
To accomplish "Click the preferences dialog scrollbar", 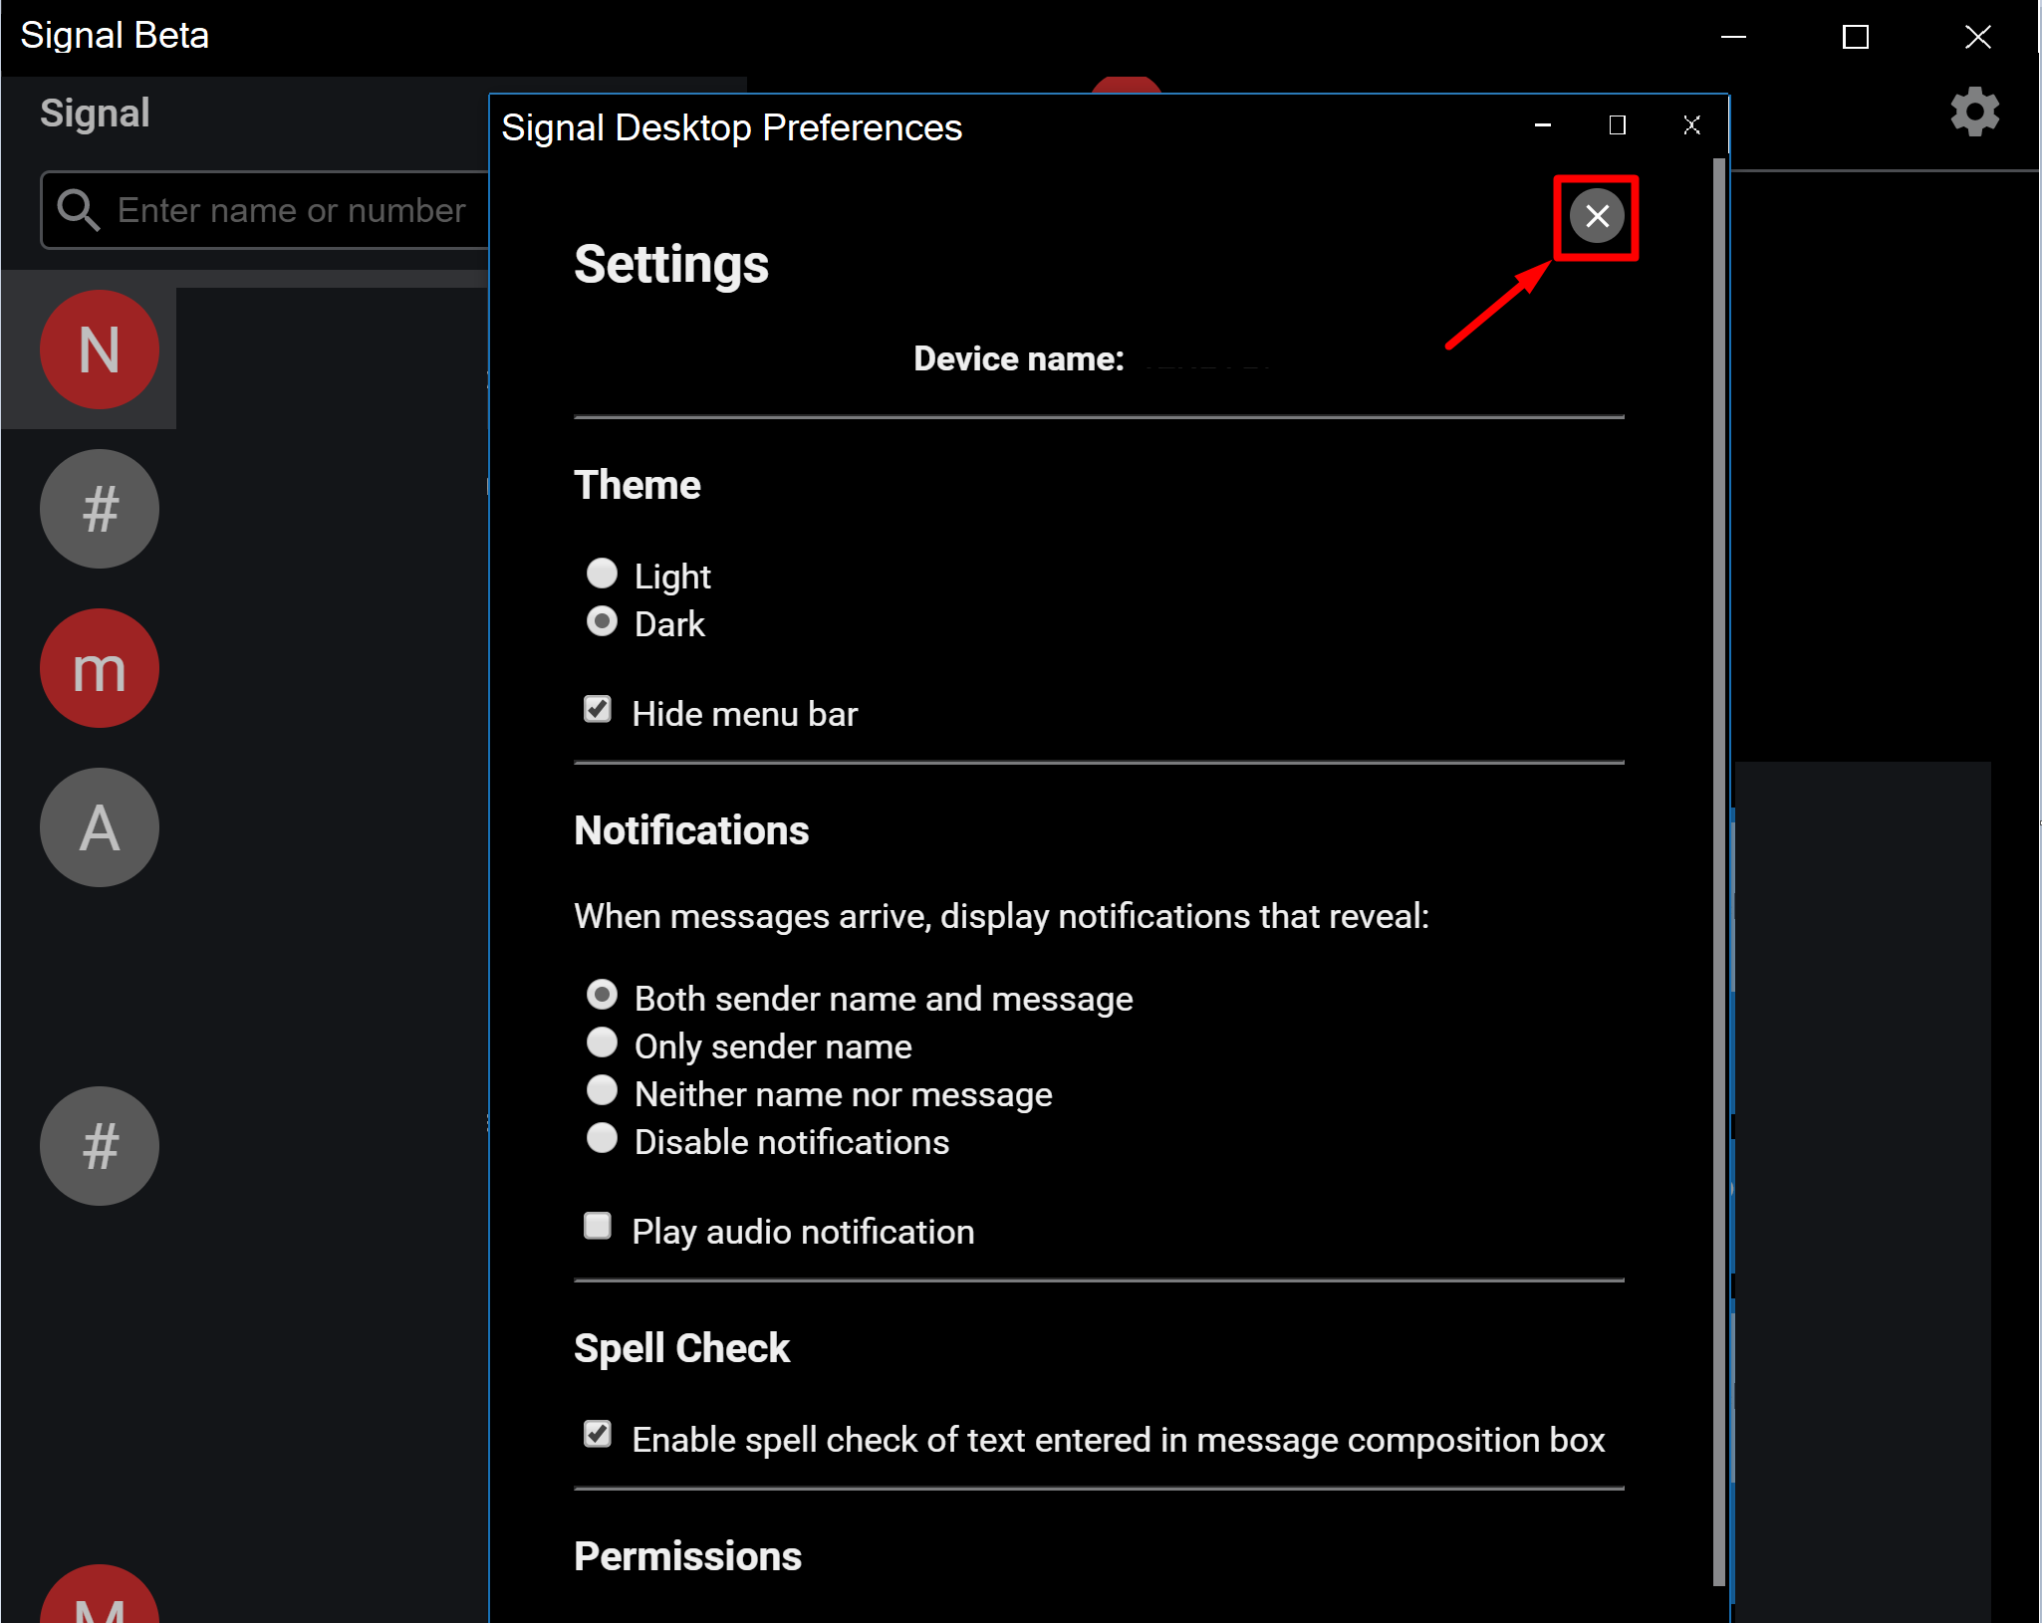I will 1718,797.
